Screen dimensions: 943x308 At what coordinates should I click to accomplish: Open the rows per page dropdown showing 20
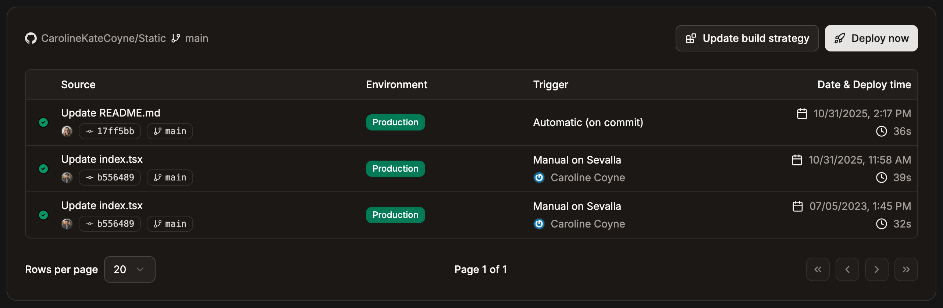pyautogui.click(x=129, y=269)
